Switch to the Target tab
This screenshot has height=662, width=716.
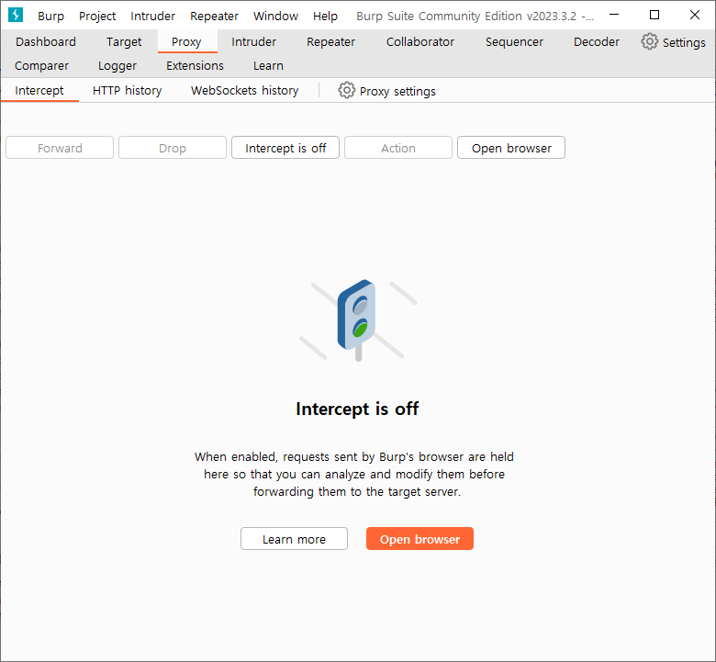[124, 41]
